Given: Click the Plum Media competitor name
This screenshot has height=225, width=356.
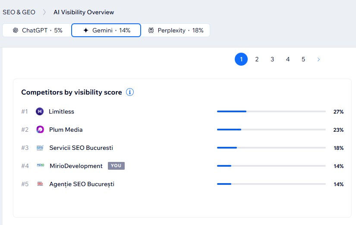Looking at the screenshot, I should click(66, 130).
